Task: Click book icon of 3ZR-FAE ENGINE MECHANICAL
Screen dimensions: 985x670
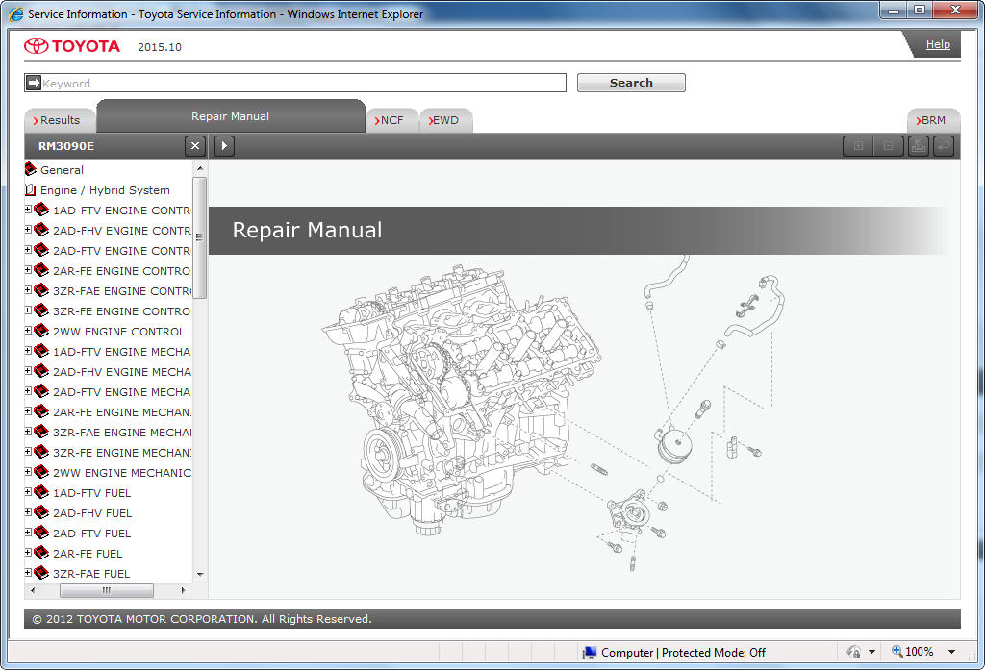Action: 41,432
